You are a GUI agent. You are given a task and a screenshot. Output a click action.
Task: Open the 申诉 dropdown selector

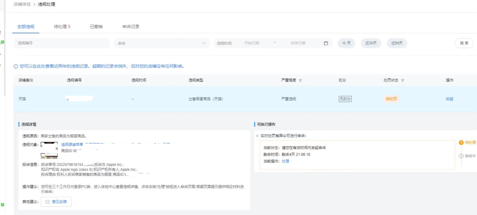tap(162, 43)
